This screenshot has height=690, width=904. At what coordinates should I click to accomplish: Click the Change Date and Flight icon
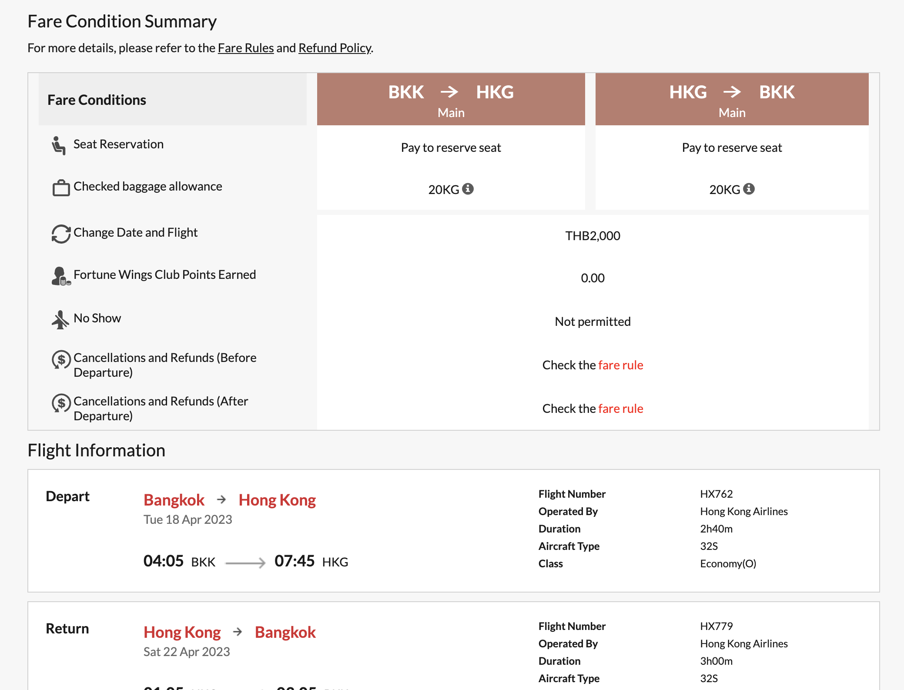(x=61, y=234)
